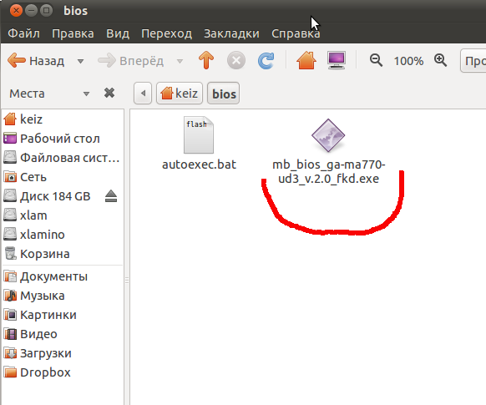Image resolution: width=486 pixels, height=405 pixels.
Task: Open the Закладки menu
Action: (231, 33)
